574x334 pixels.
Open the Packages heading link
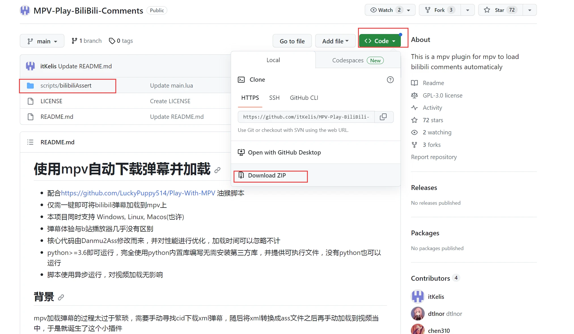[x=425, y=233]
